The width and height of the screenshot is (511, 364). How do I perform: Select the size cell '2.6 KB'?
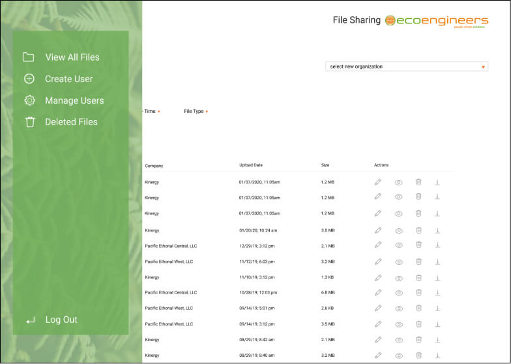point(327,308)
